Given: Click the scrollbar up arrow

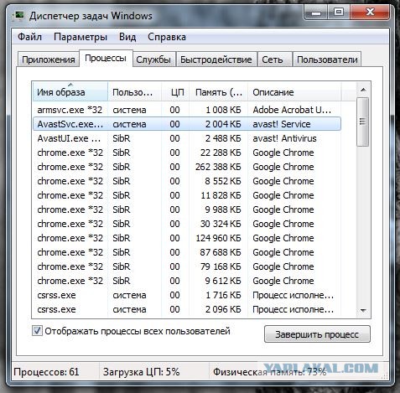Looking at the screenshot, I should (363, 90).
